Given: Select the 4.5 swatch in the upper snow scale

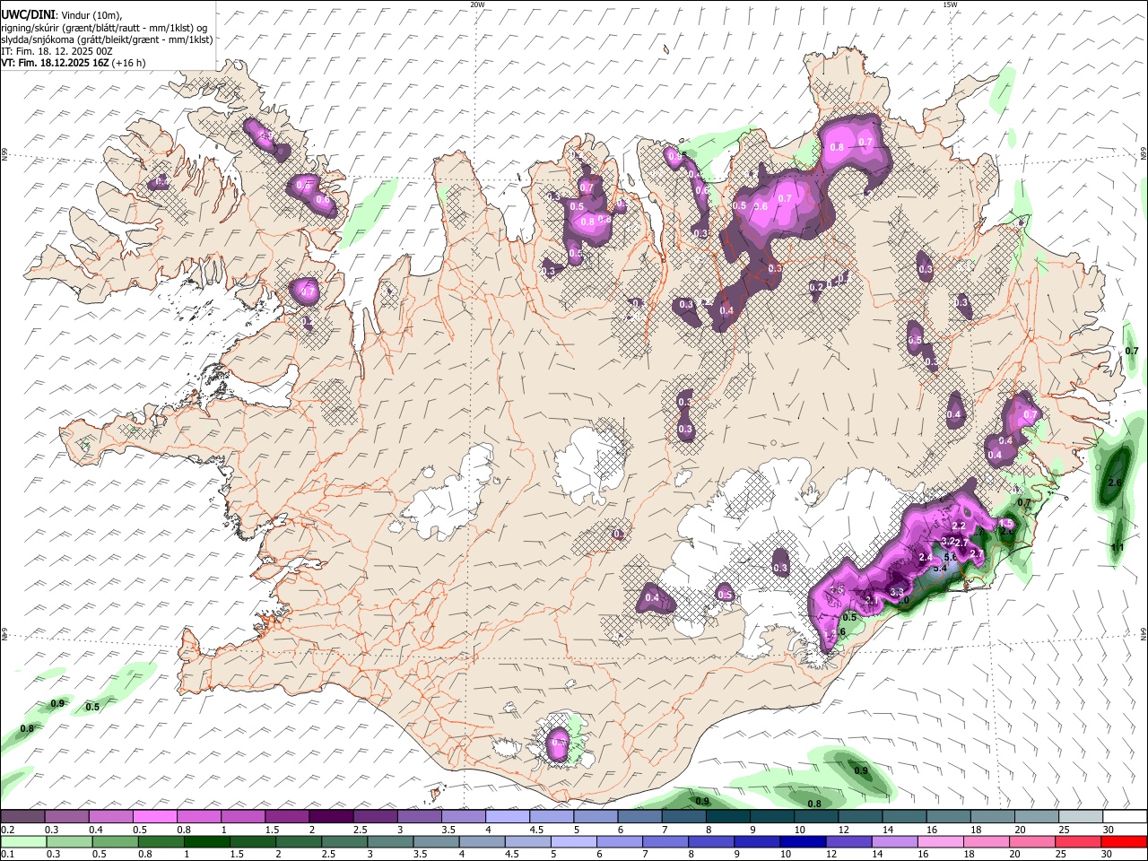Looking at the screenshot, I should [x=552, y=817].
